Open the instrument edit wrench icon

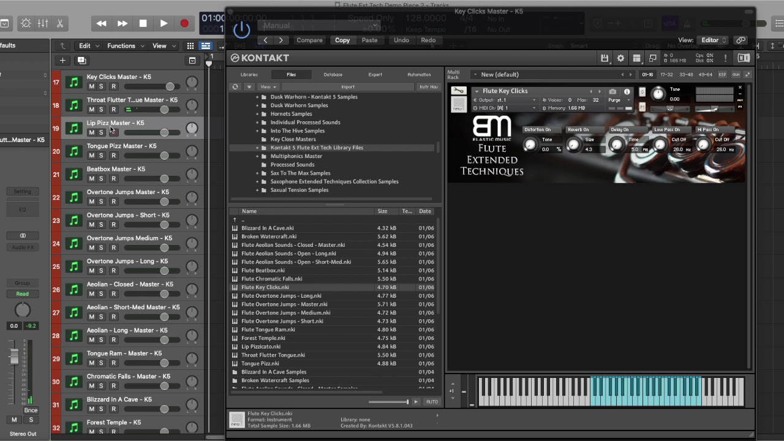[458, 91]
